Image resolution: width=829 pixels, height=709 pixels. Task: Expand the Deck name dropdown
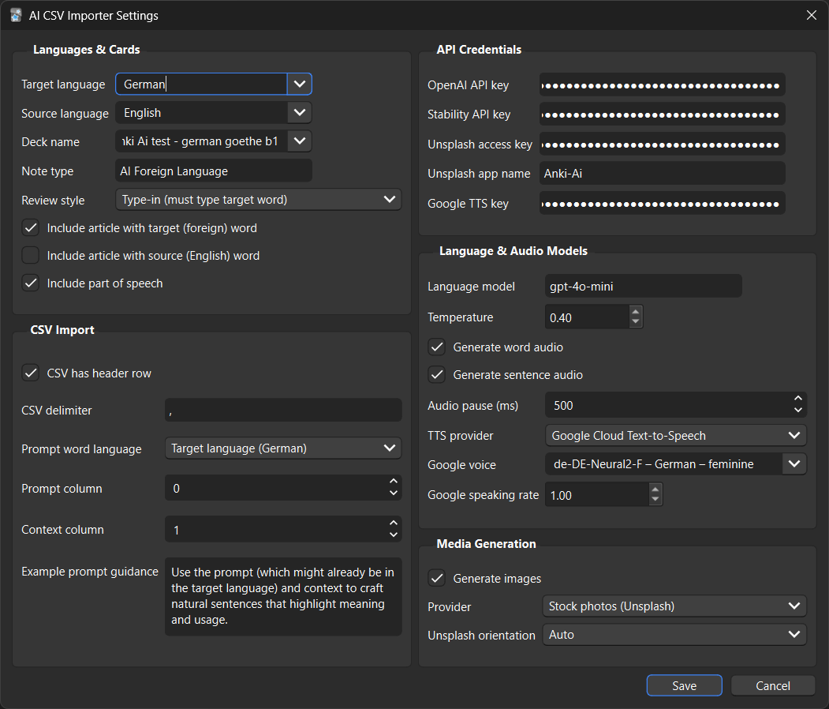click(300, 141)
